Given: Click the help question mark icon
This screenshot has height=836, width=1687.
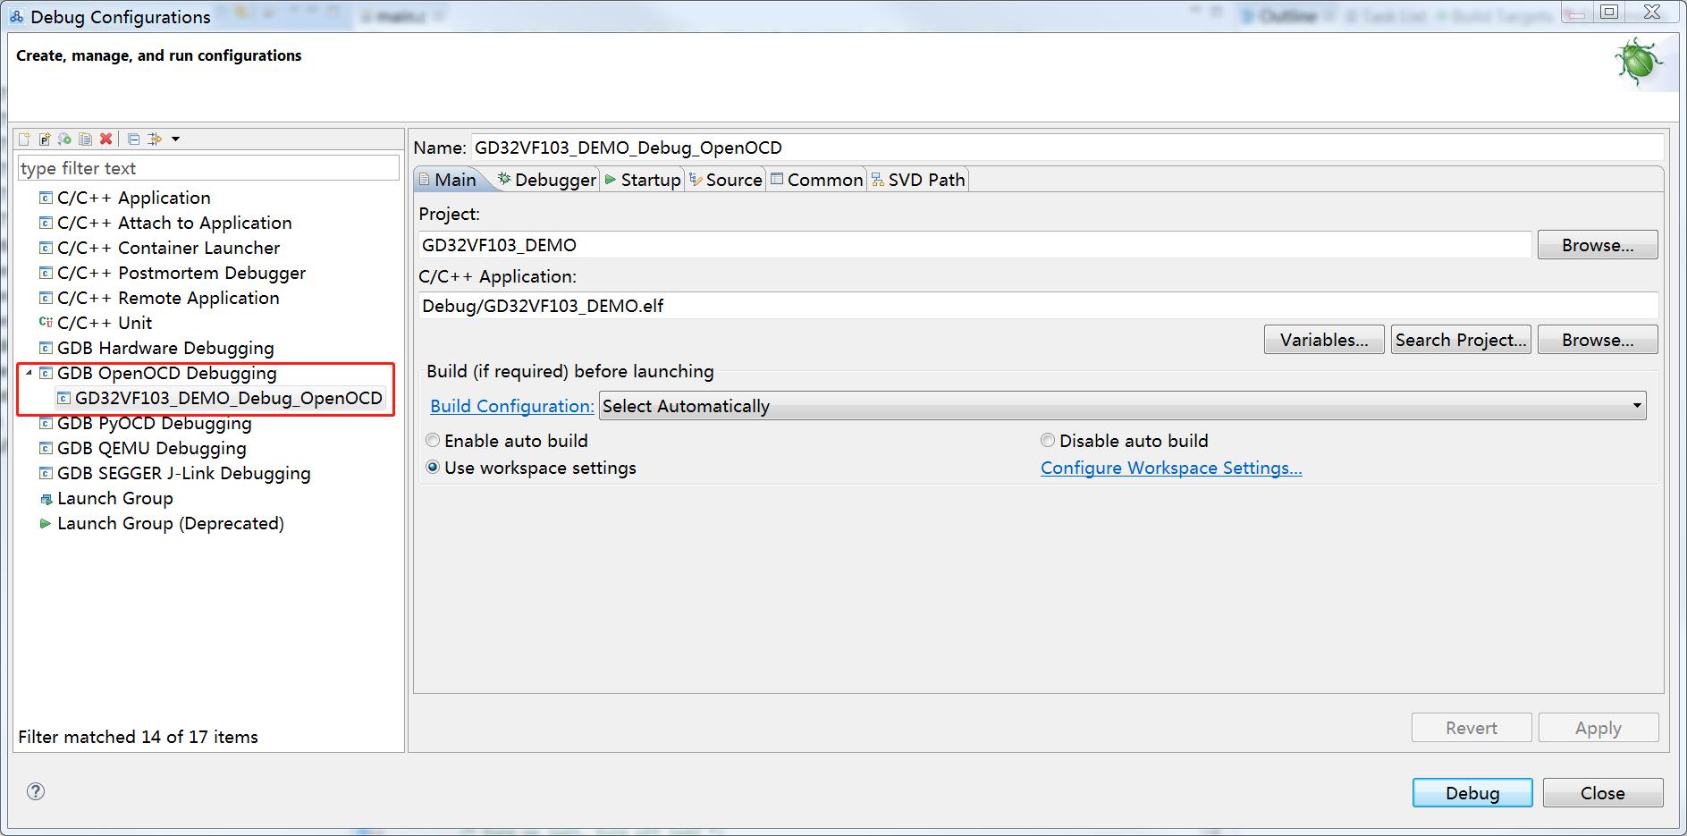Looking at the screenshot, I should 36,791.
